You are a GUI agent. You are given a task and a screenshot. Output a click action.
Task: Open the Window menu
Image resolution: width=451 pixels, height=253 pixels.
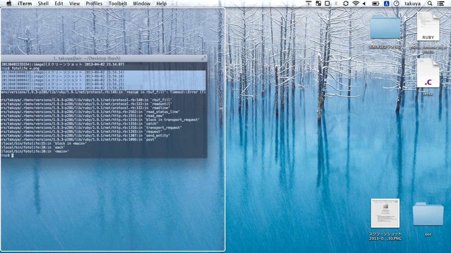tap(142, 3)
